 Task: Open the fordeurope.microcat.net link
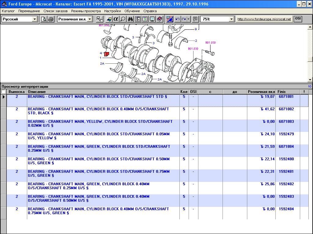(x=264, y=19)
